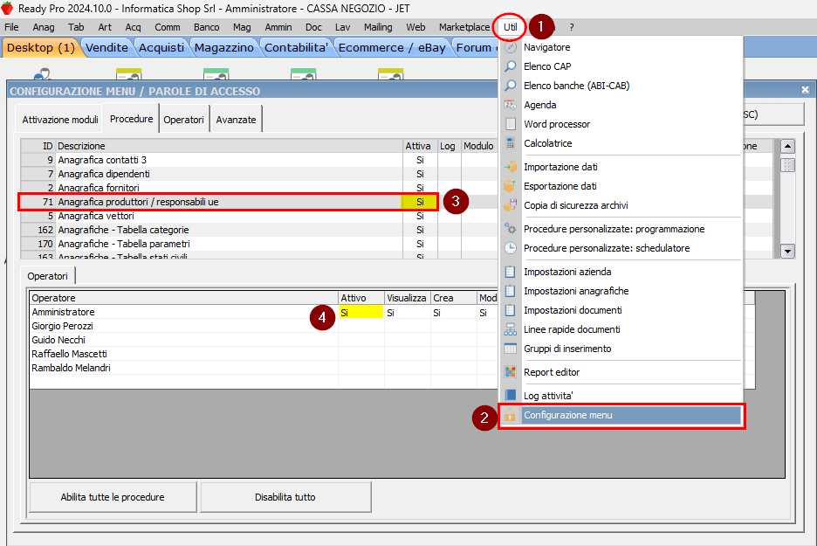Click the Report editor colorful icon
This screenshot has width=817, height=546.
(511, 372)
